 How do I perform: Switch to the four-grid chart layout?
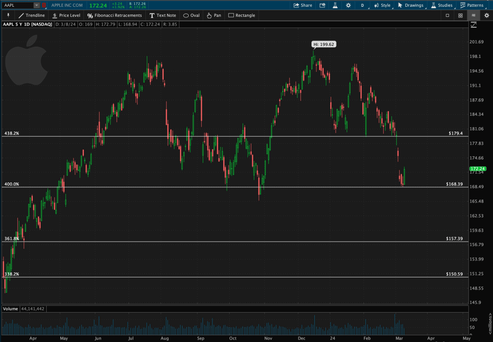[x=460, y=15]
